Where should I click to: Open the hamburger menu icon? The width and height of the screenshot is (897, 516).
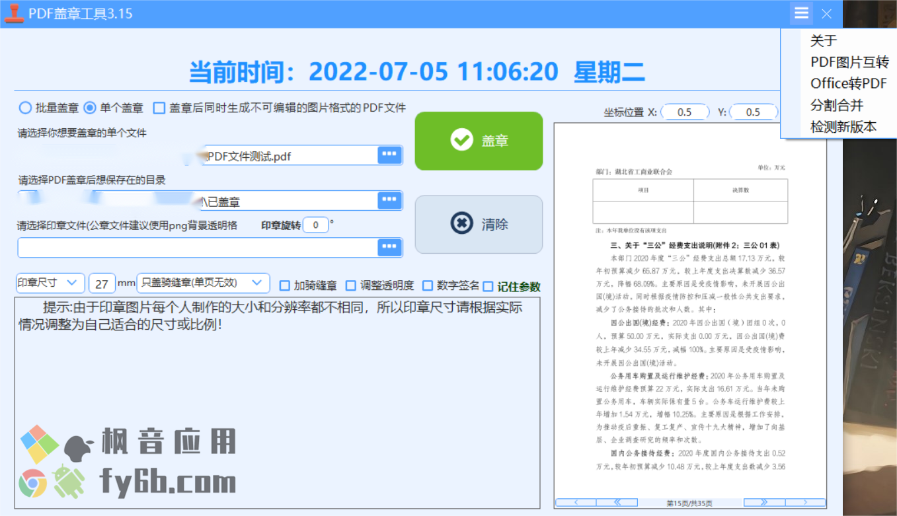pos(801,13)
